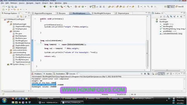Collapse the printData method fold marker
The image size is (187, 105).
[35, 19]
